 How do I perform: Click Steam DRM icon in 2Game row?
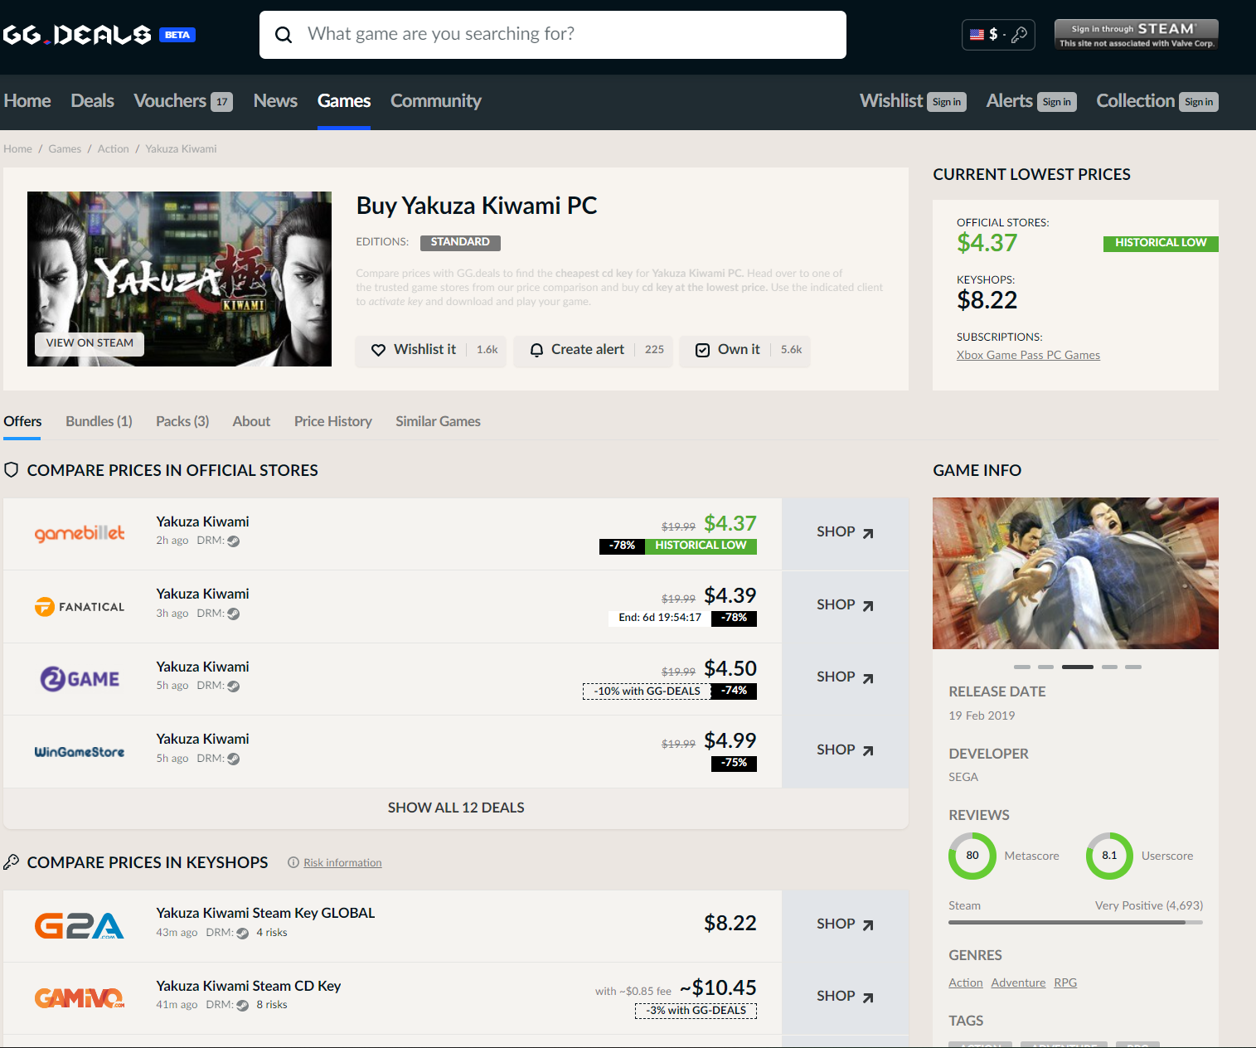click(234, 687)
